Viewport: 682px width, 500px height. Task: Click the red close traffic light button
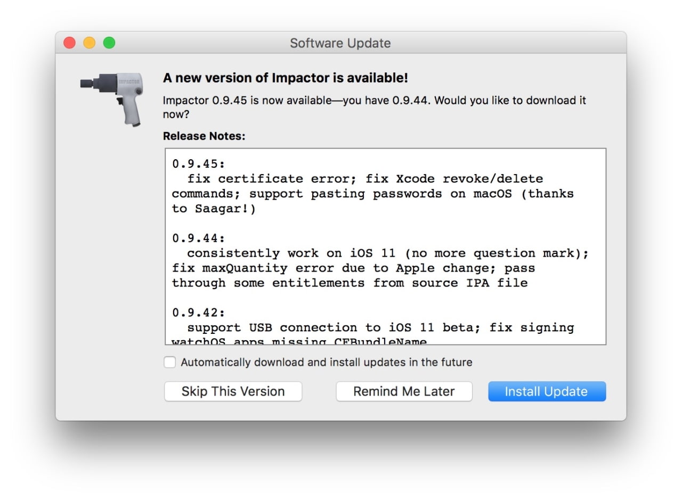69,43
